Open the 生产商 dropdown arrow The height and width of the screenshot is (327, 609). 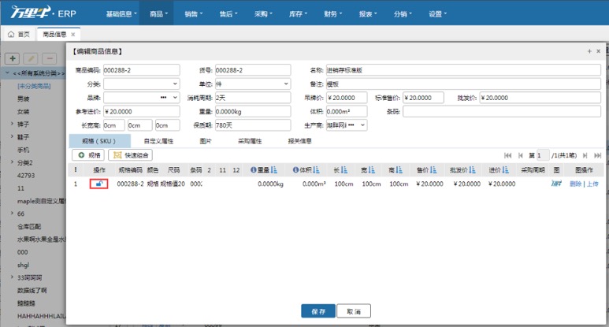[362, 125]
